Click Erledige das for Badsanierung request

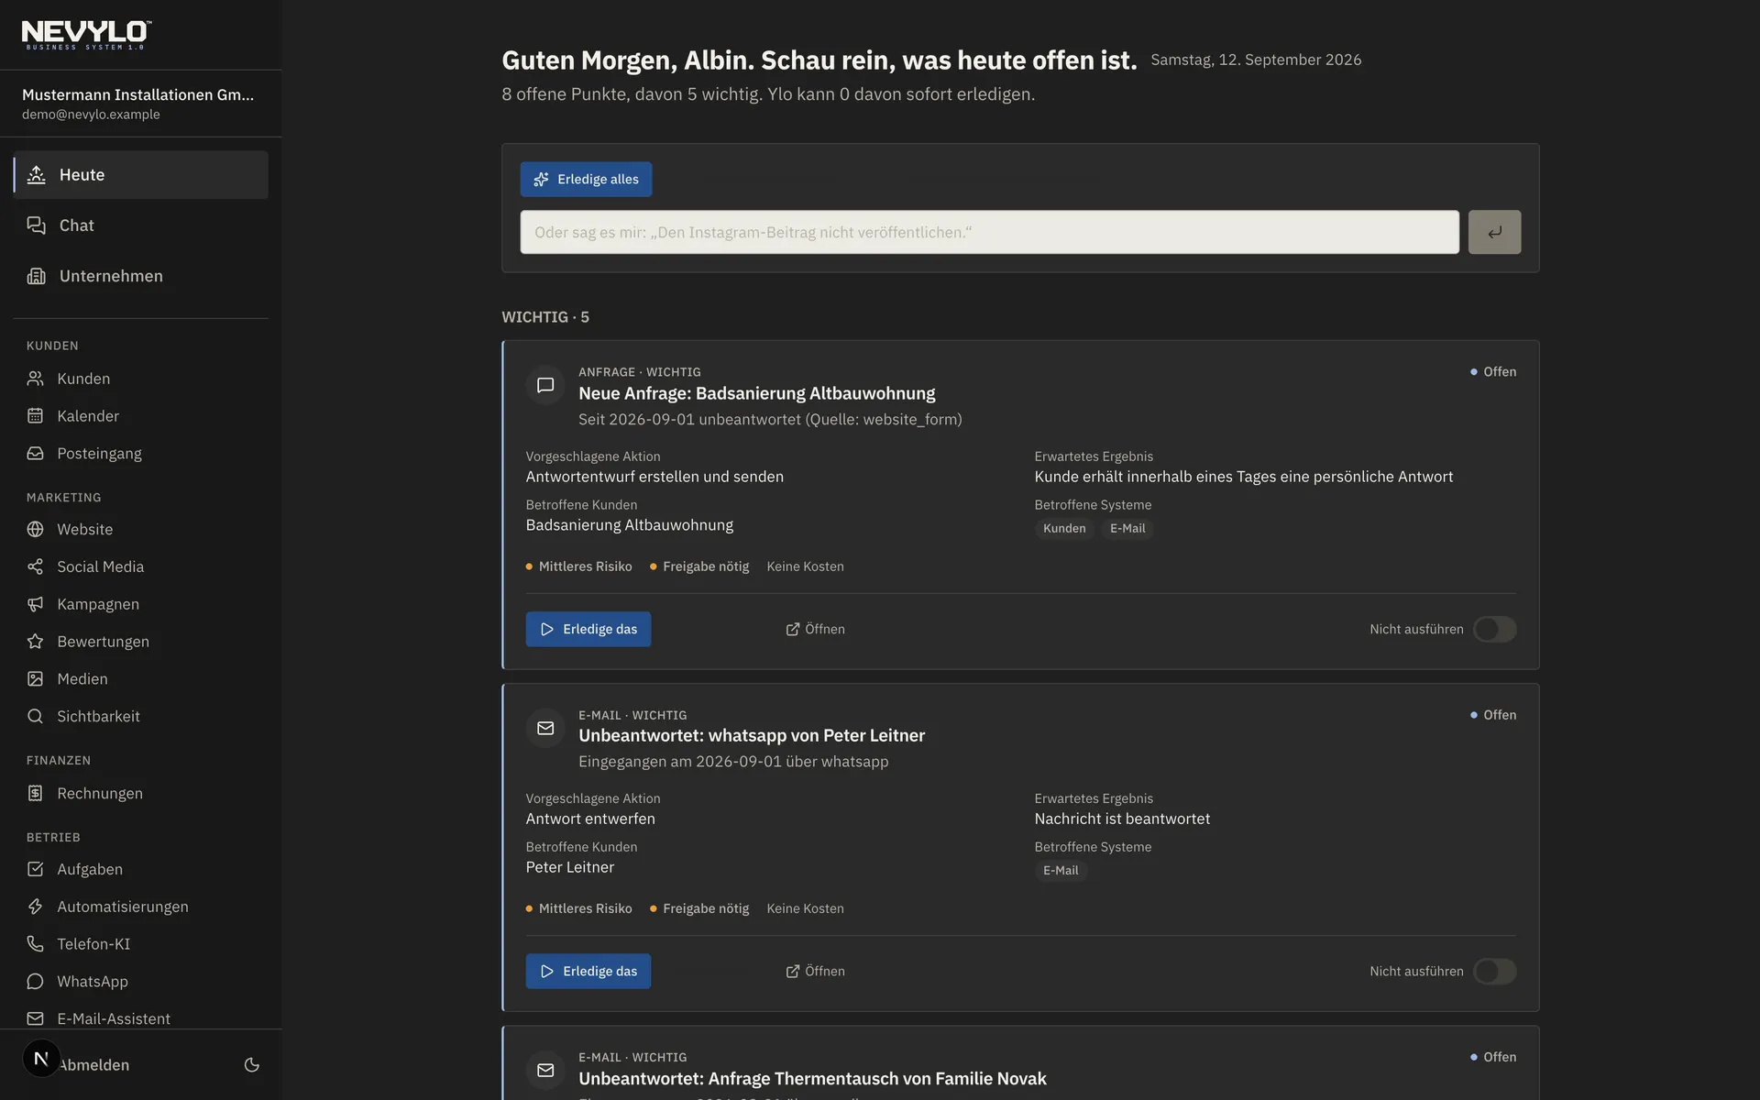[x=588, y=629]
